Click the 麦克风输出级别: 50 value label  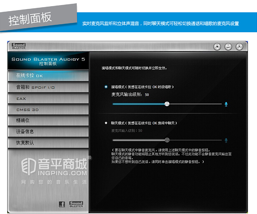click(130, 95)
